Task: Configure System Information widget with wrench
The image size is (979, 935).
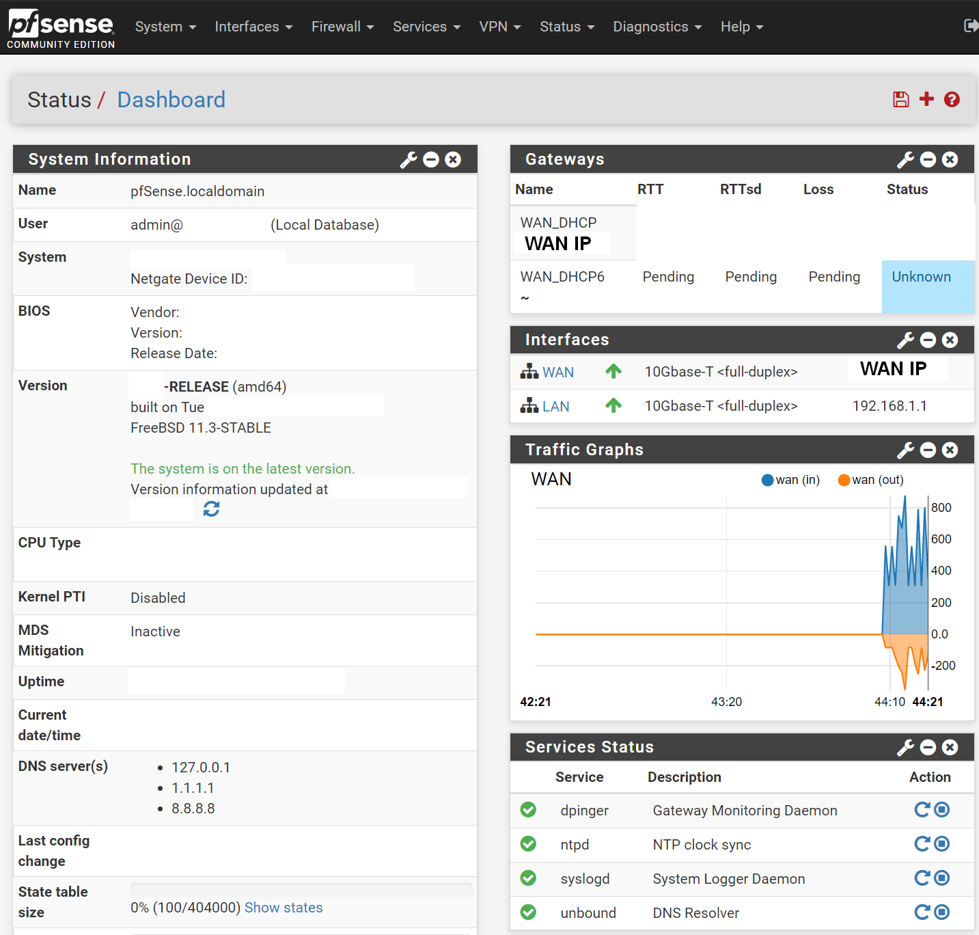Action: 409,160
